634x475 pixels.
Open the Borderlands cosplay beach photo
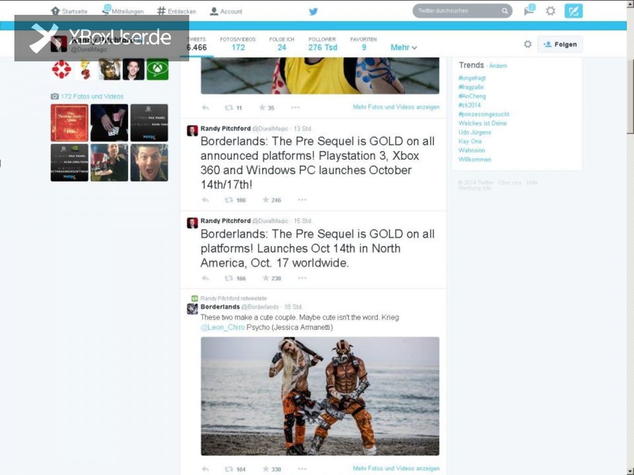320,396
